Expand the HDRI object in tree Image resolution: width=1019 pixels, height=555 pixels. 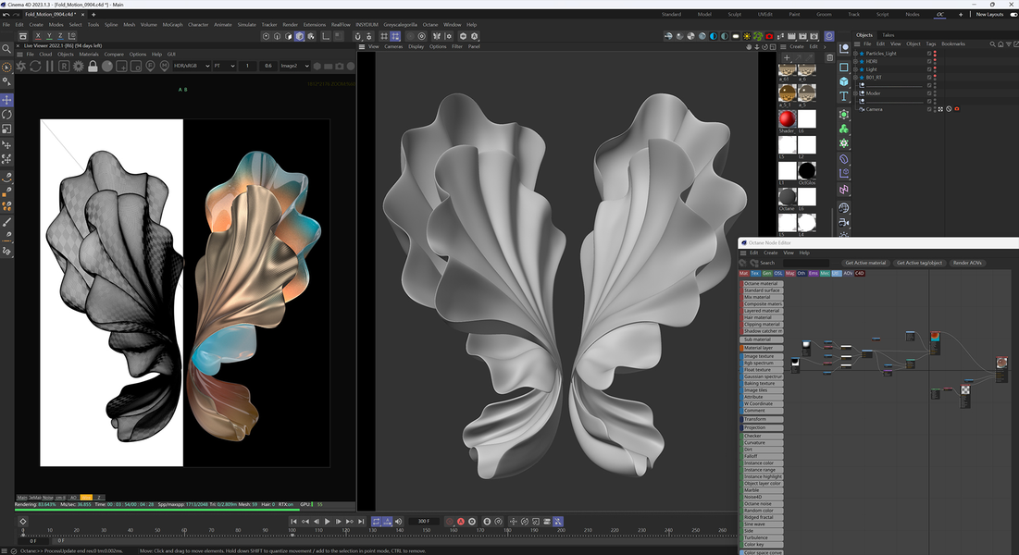click(855, 62)
